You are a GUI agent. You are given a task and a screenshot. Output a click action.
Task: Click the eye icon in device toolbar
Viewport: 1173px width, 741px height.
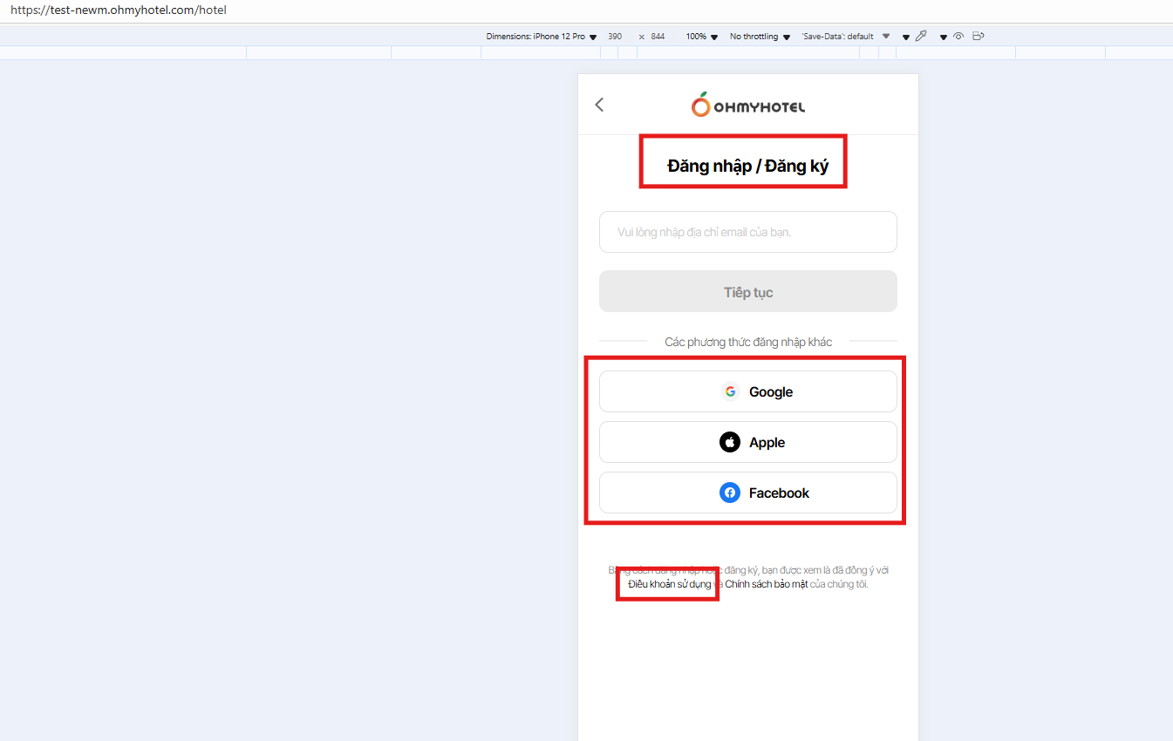click(x=958, y=37)
